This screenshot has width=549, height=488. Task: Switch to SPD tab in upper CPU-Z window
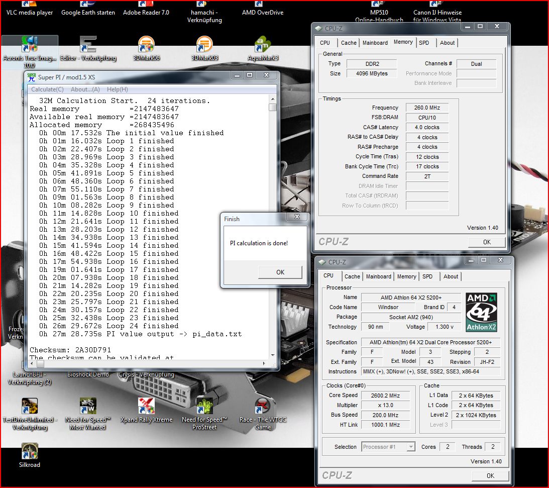tap(424, 43)
